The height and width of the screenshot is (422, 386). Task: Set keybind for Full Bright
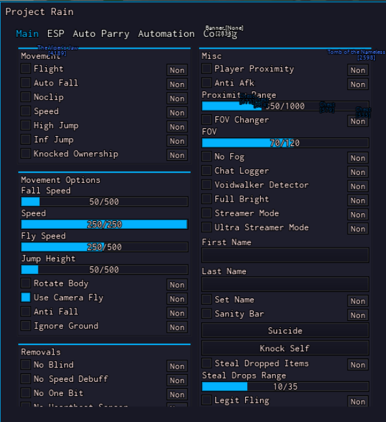click(357, 200)
